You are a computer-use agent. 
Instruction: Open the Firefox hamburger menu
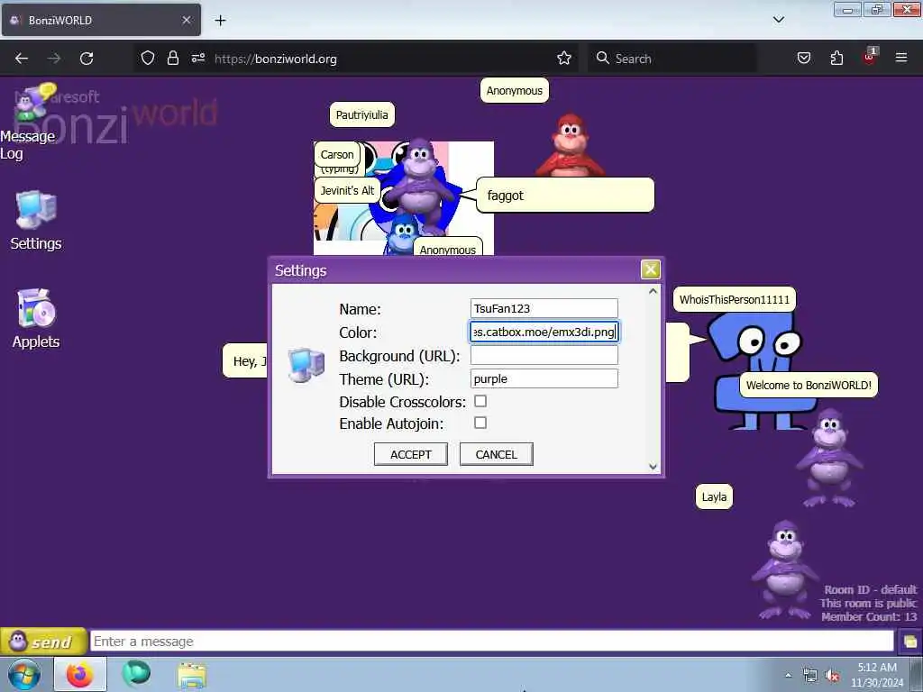(901, 59)
